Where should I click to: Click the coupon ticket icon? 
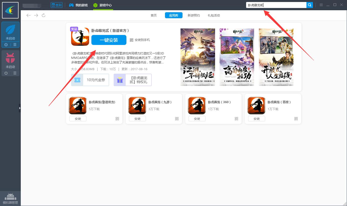tap(77, 80)
